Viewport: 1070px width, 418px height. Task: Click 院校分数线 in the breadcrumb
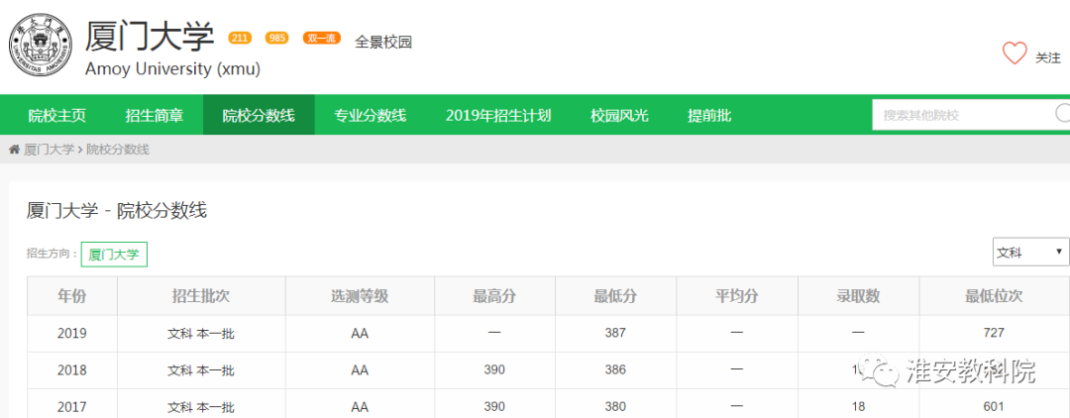click(117, 150)
